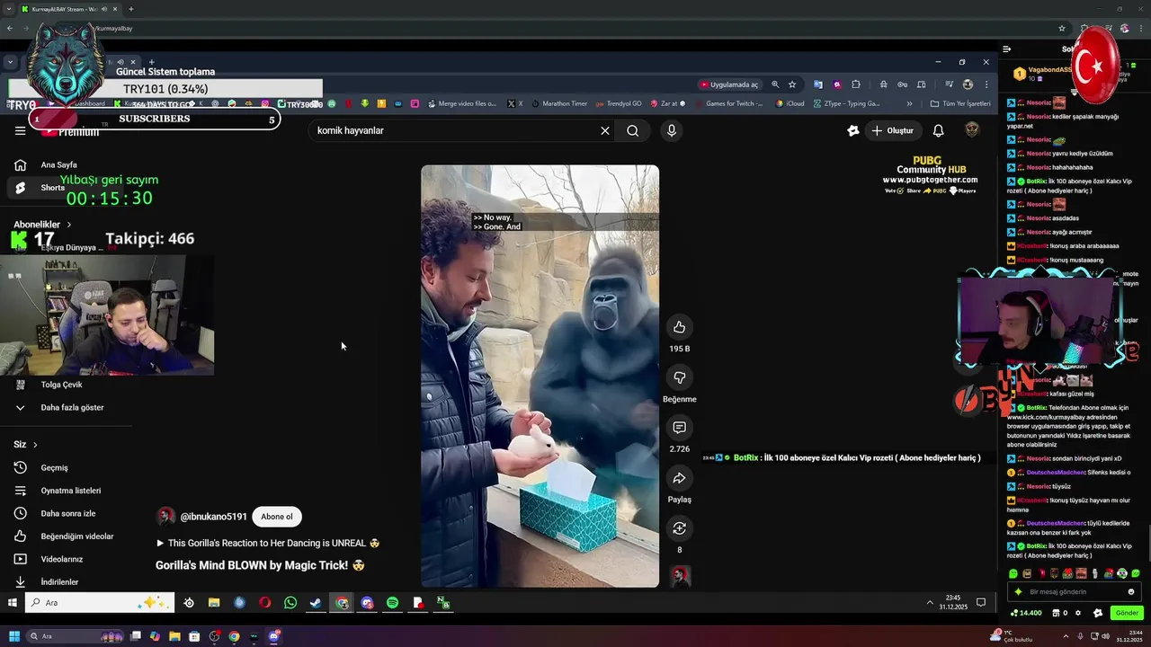The width and height of the screenshot is (1151, 647).
Task: Open YouTube hamburger guide menu
Action: click(x=20, y=131)
